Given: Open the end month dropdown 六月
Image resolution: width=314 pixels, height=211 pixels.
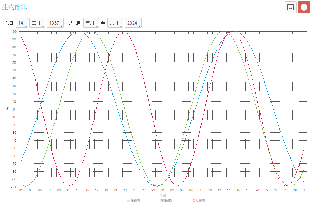Looking at the screenshot, I should click(115, 23).
